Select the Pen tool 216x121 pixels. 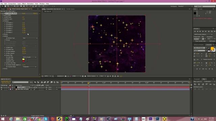pyautogui.click(x=24, y=6)
